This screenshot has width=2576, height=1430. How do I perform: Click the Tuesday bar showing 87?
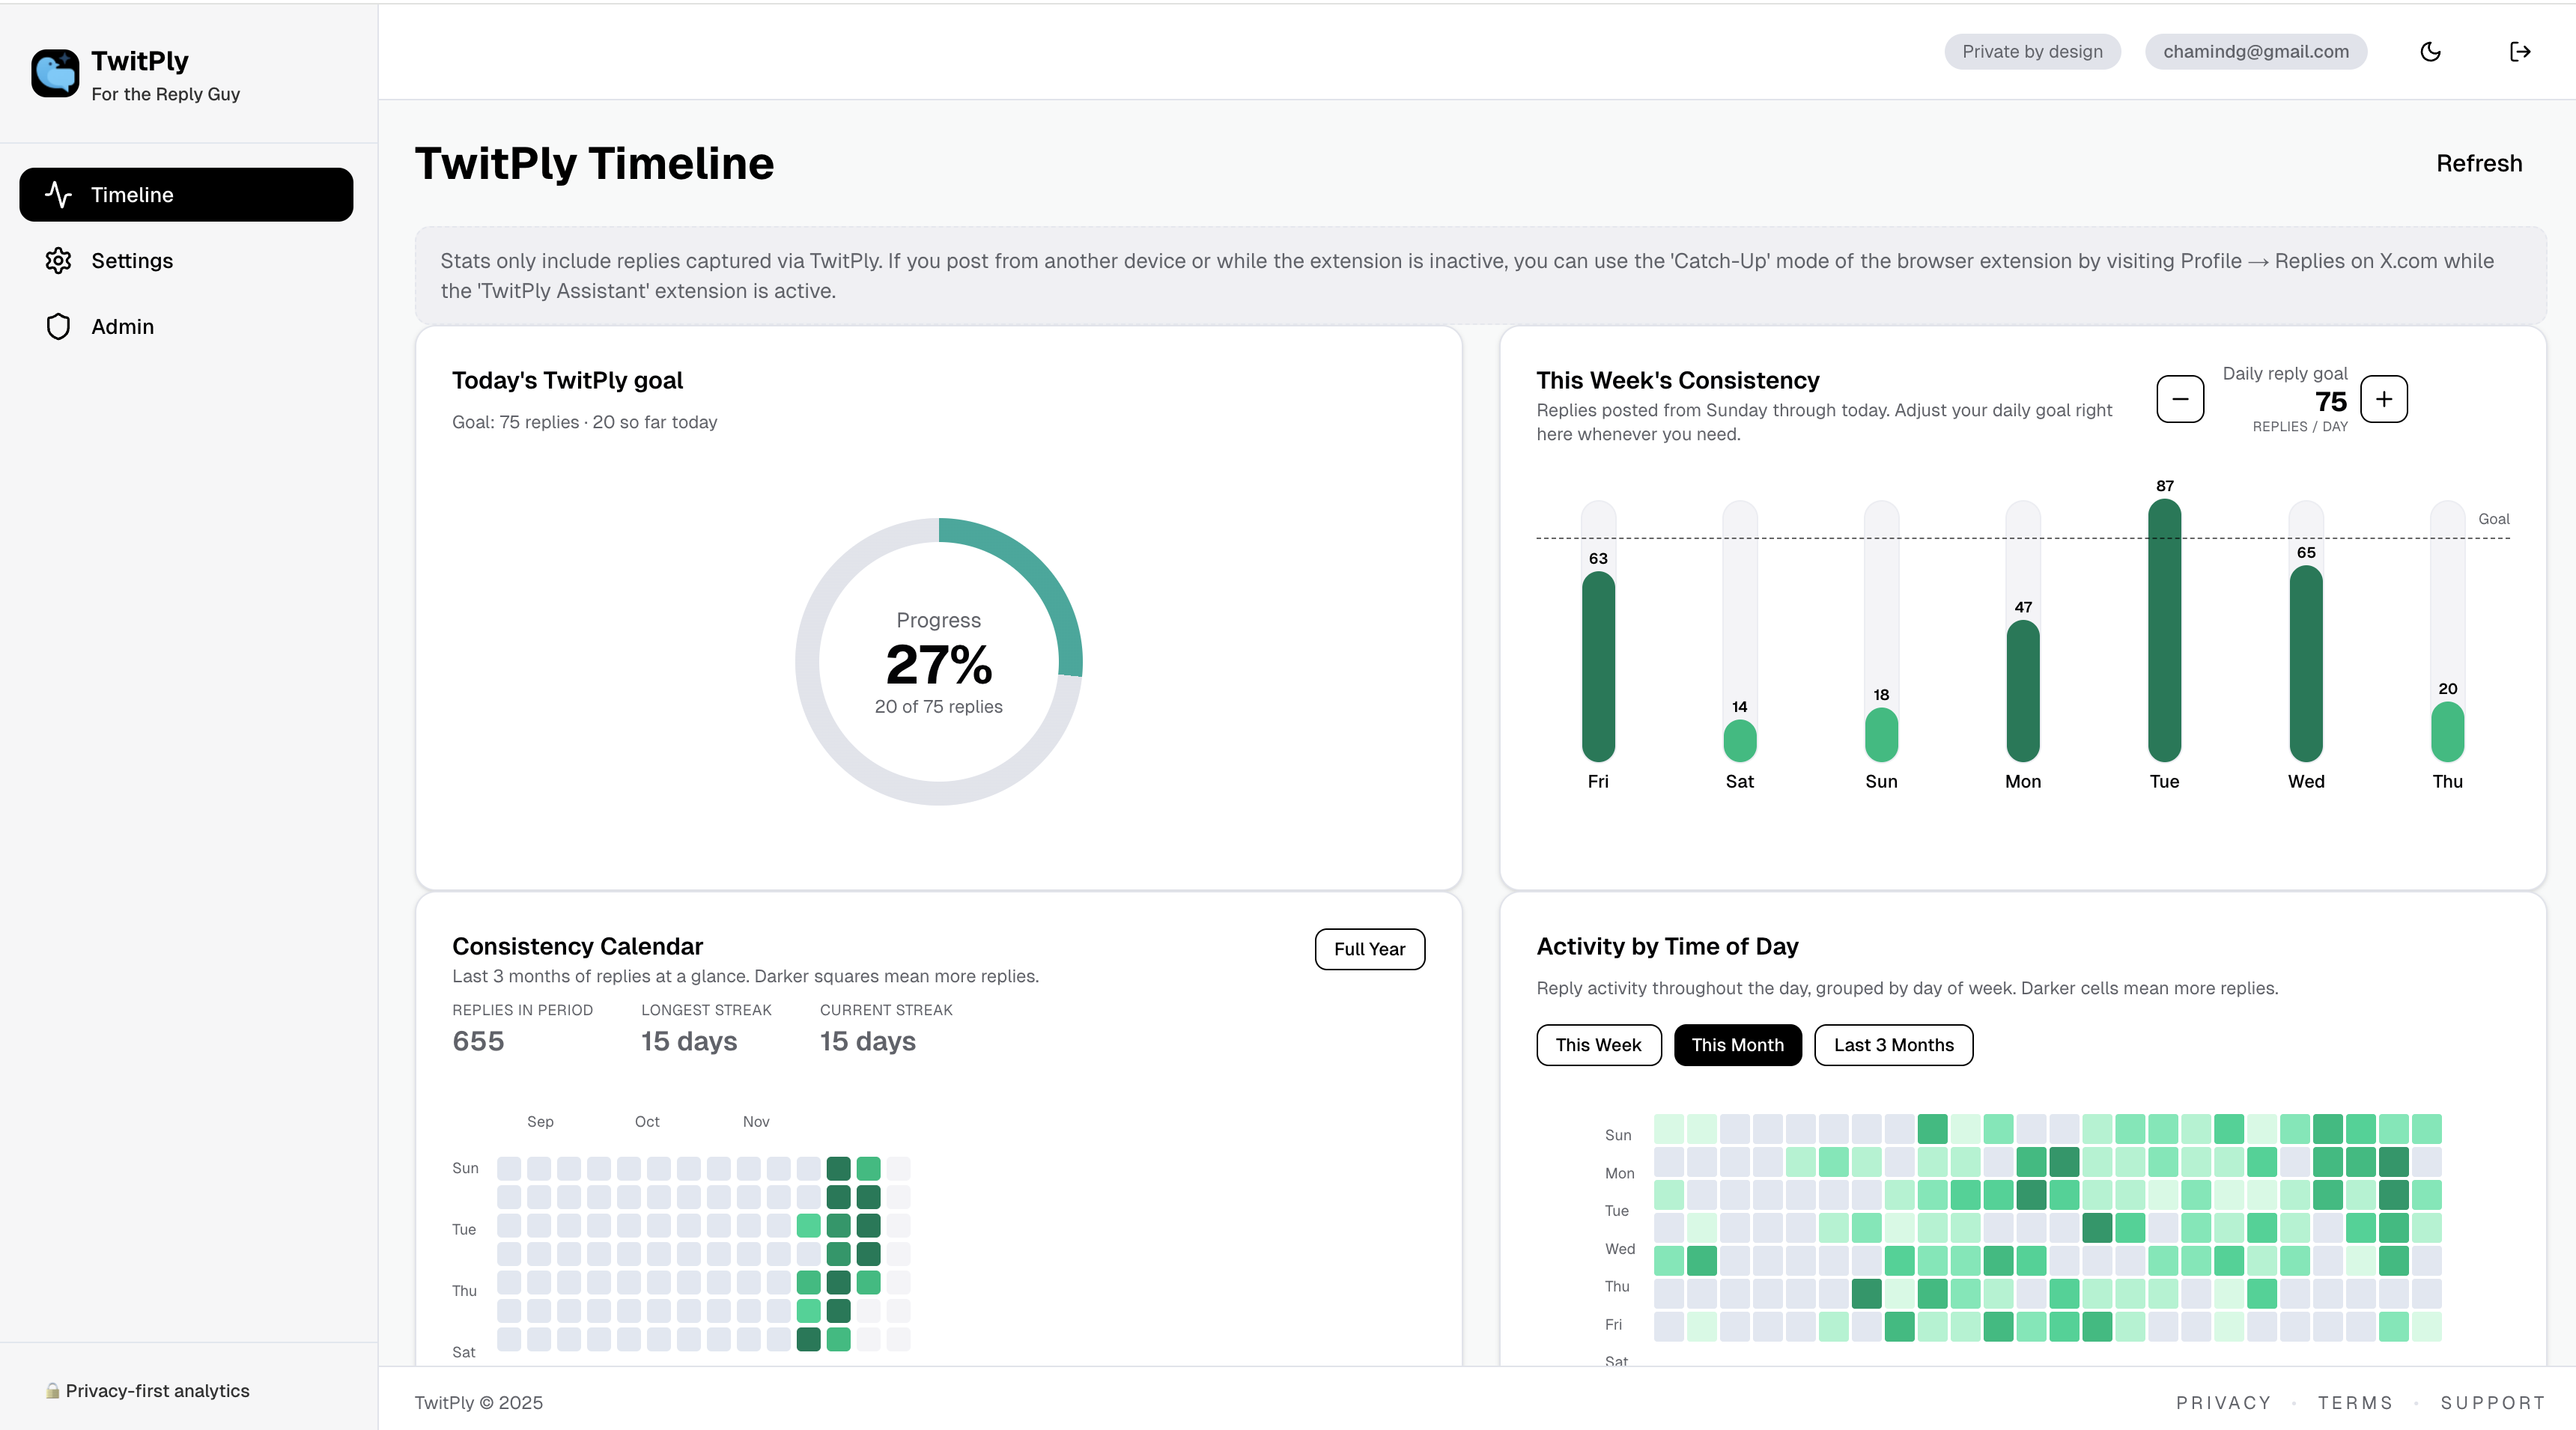tap(2164, 630)
